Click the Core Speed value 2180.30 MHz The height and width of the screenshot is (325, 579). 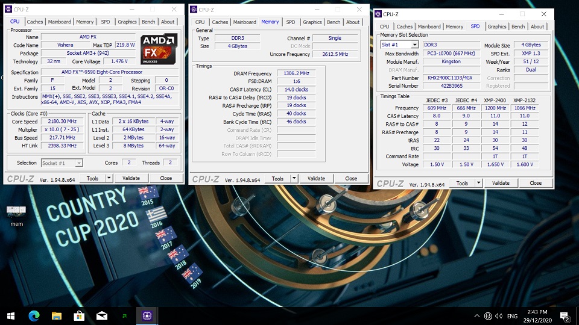pos(62,121)
